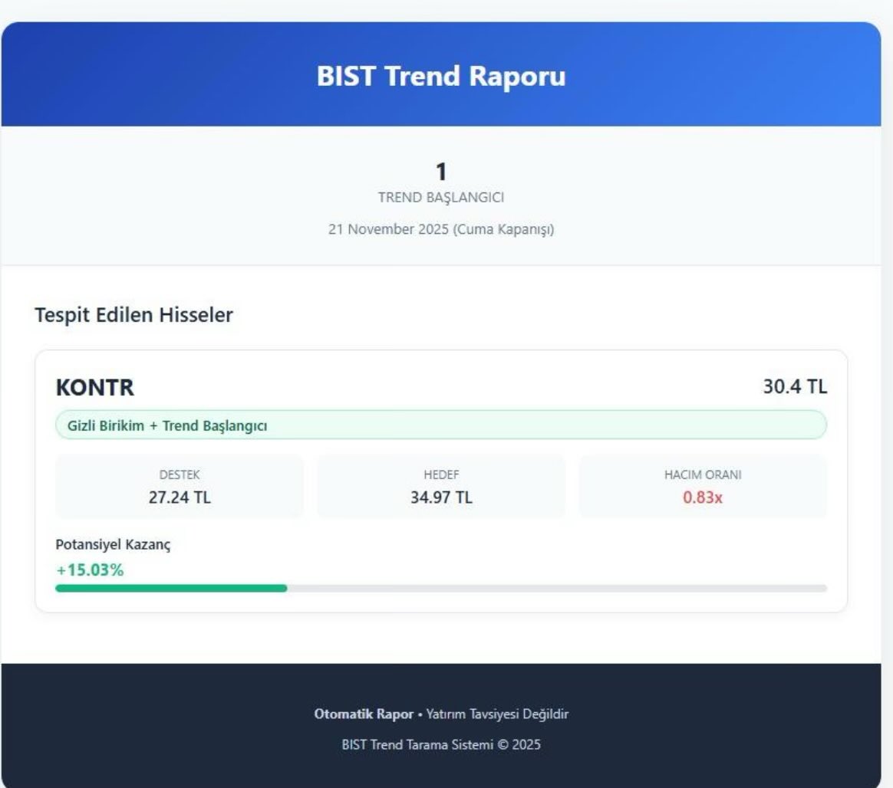Screen dimensions: 893x788
Task: Click the HACIM ORANI label
Action: (x=703, y=474)
